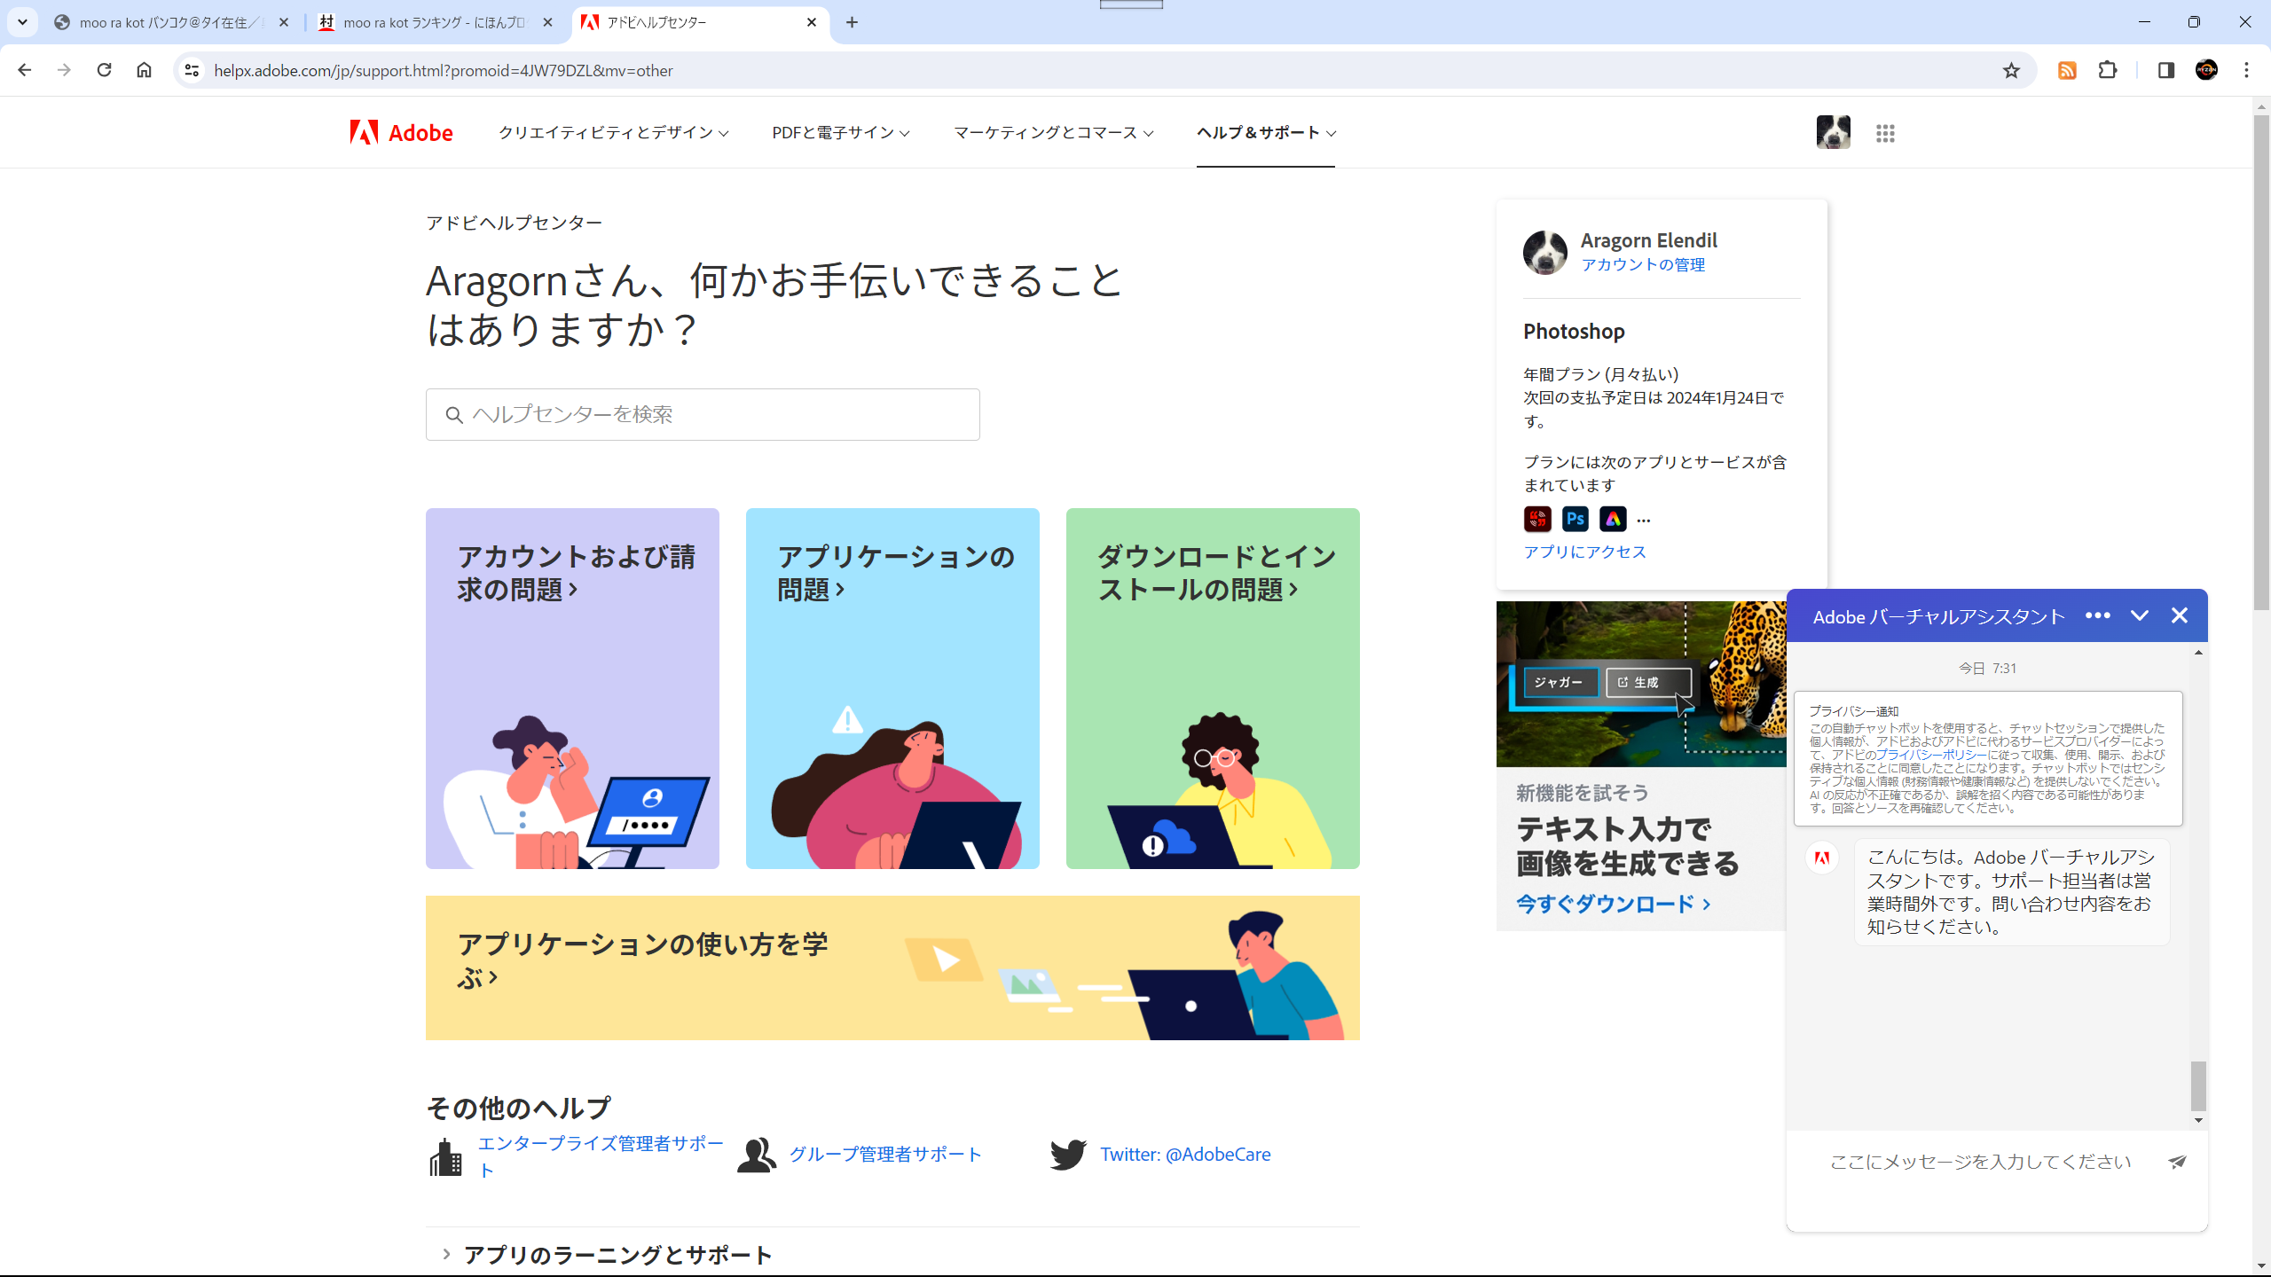Click the page vertical scrollbar thumb

pyautogui.click(x=2261, y=362)
